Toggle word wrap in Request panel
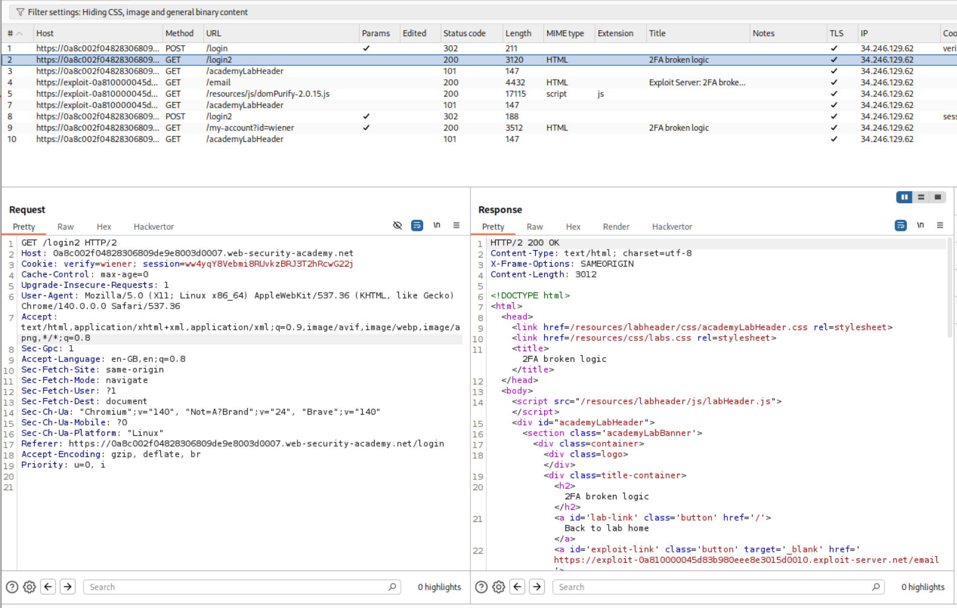The width and height of the screenshot is (957, 608). [417, 225]
